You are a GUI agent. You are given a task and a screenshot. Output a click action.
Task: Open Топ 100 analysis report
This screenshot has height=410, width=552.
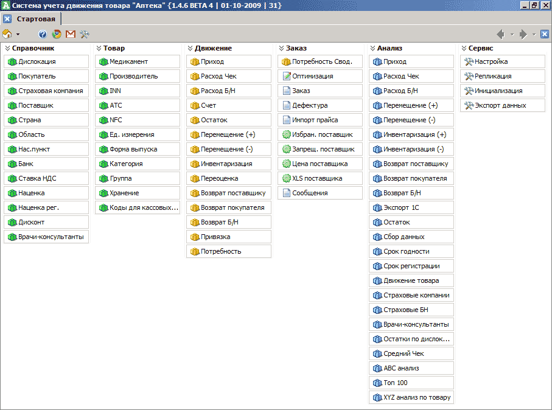411,383
